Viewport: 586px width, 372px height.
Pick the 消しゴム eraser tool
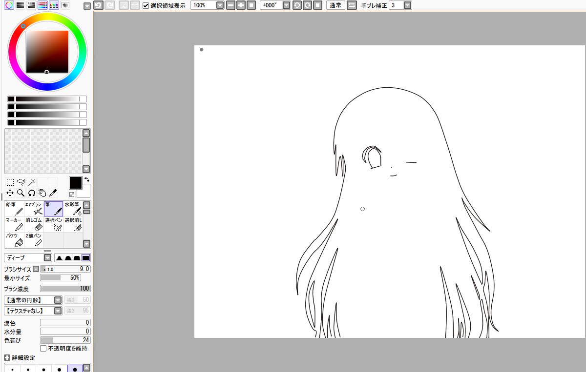(34, 224)
